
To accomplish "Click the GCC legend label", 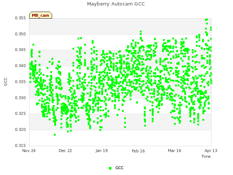I will 119,168.
